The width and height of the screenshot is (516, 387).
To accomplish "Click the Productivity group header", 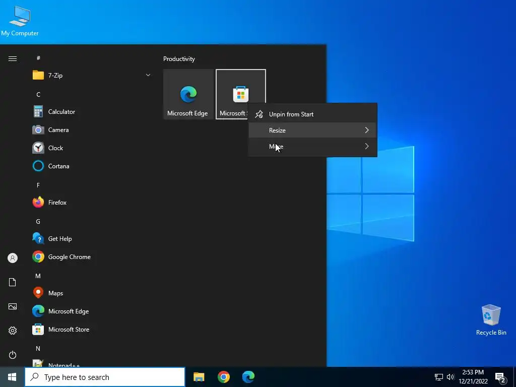I will pyautogui.click(x=179, y=59).
